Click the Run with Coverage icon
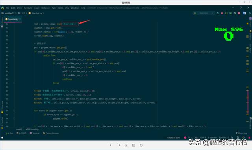This screenshot has width=252, height=150. click(x=226, y=13)
